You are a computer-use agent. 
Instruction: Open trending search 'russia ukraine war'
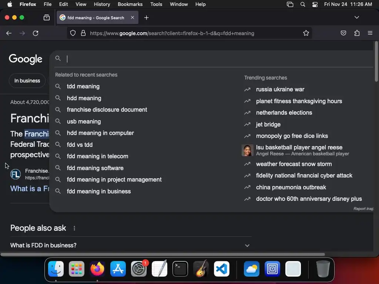pyautogui.click(x=280, y=89)
